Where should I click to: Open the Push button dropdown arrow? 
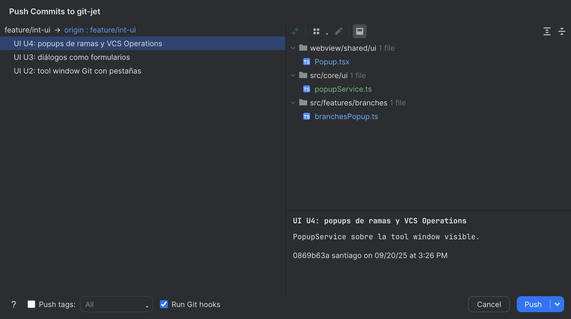tap(557, 304)
